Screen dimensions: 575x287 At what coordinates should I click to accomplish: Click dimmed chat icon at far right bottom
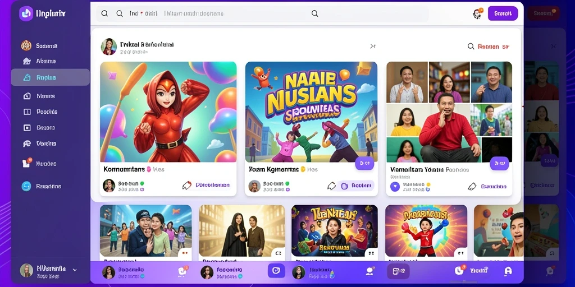click(550, 271)
